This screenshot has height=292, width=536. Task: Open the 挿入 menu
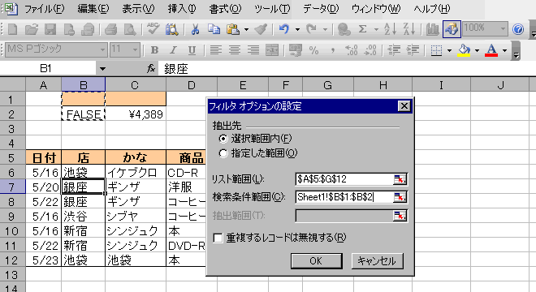point(182,9)
